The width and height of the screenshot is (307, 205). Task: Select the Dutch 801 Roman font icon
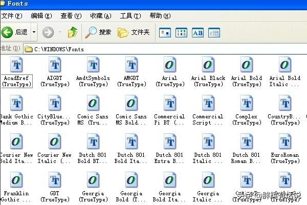click(x=247, y=141)
